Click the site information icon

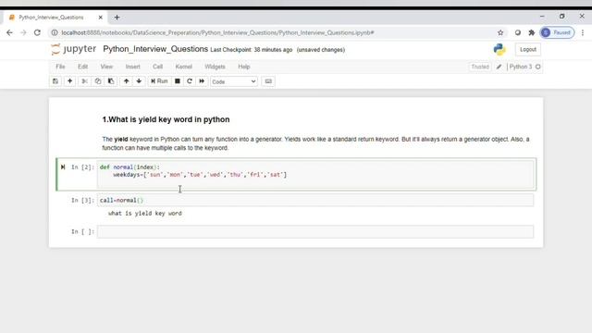pyautogui.click(x=55, y=33)
